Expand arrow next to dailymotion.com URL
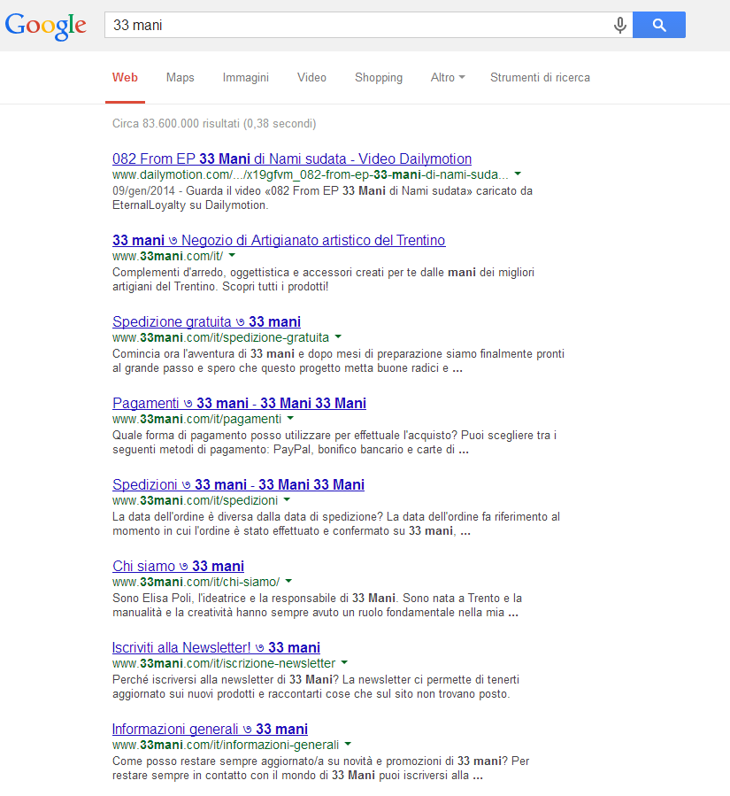The width and height of the screenshot is (730, 796). coord(518,174)
